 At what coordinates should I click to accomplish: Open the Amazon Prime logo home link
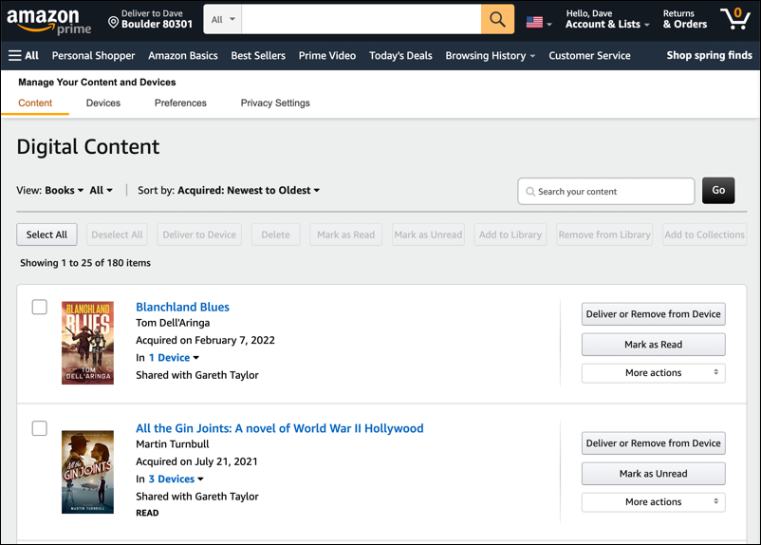[48, 22]
